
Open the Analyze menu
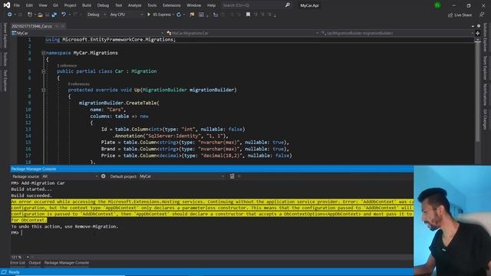(135, 5)
